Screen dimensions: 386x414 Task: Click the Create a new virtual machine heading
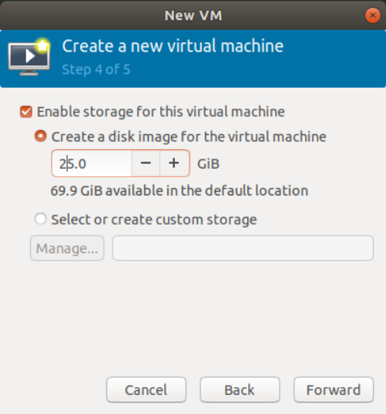coord(173,46)
